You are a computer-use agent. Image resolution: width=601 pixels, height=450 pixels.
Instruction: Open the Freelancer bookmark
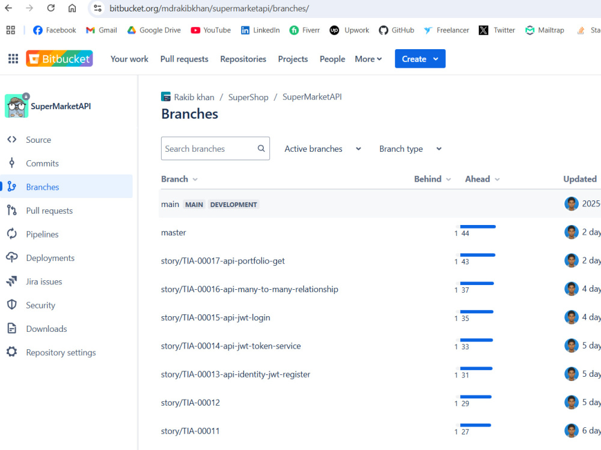point(447,30)
